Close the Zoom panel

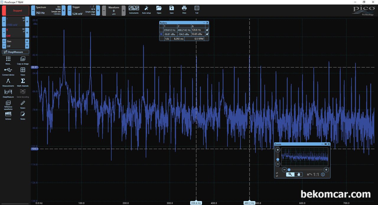pyautogui.click(x=329, y=144)
